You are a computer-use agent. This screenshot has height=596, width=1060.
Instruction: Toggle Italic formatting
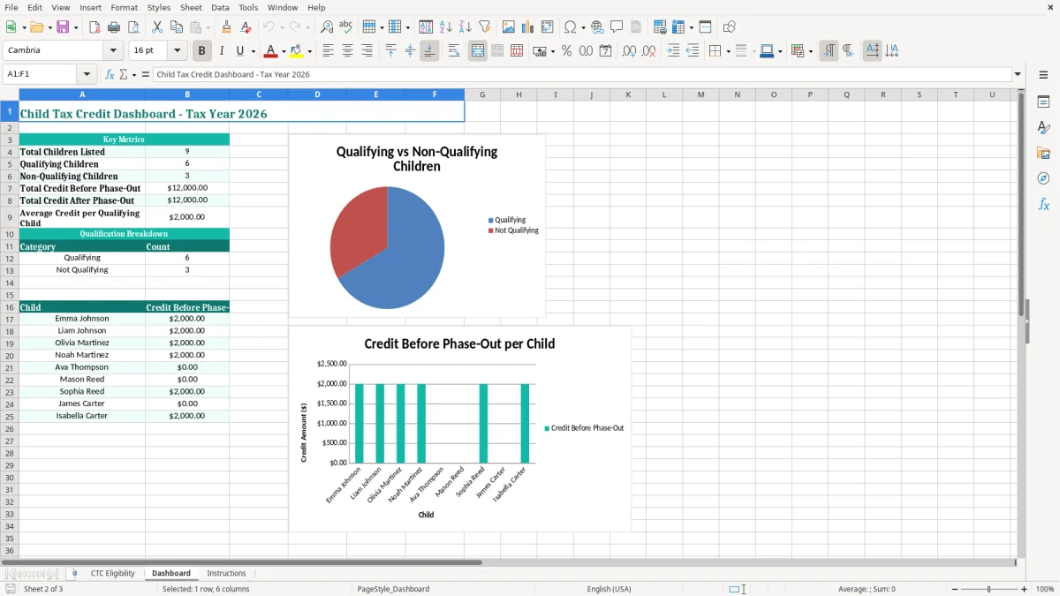[222, 51]
